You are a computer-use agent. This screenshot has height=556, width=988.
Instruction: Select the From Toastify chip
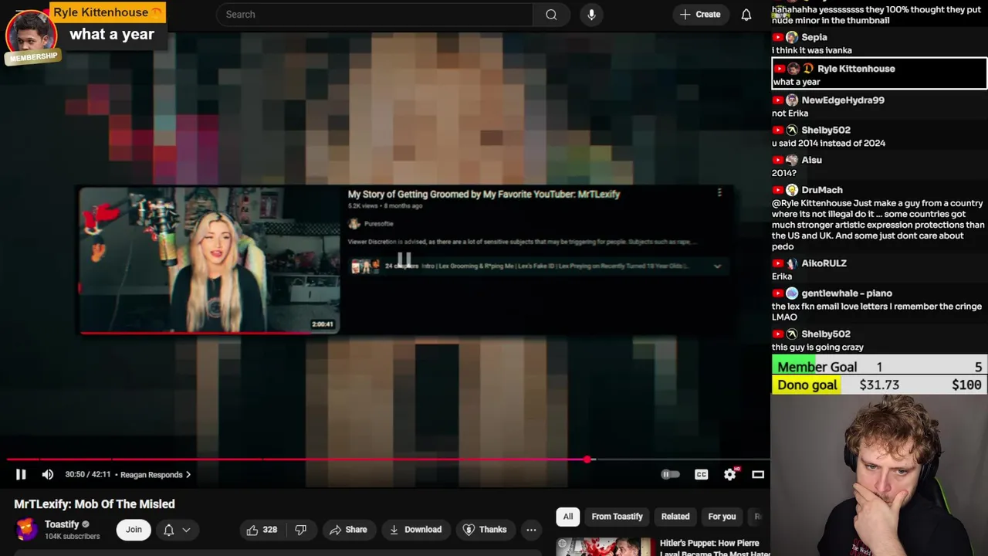coord(617,516)
